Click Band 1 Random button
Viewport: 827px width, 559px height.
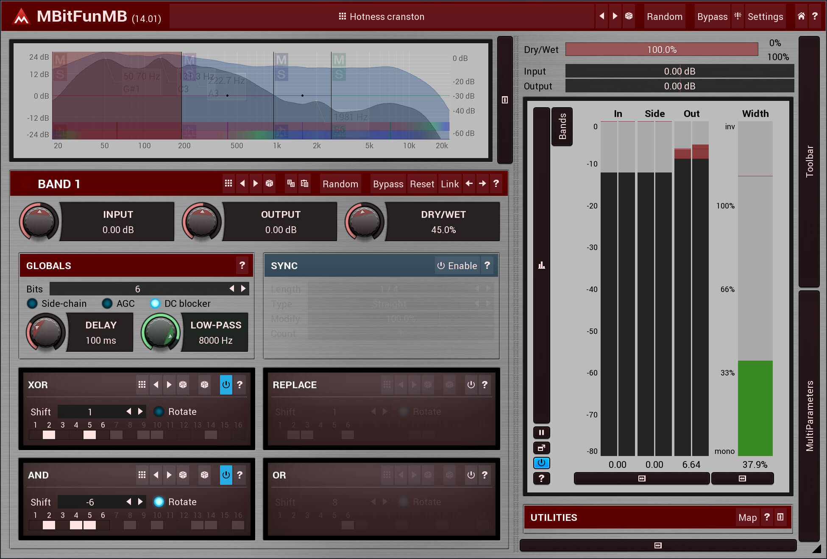tap(340, 184)
